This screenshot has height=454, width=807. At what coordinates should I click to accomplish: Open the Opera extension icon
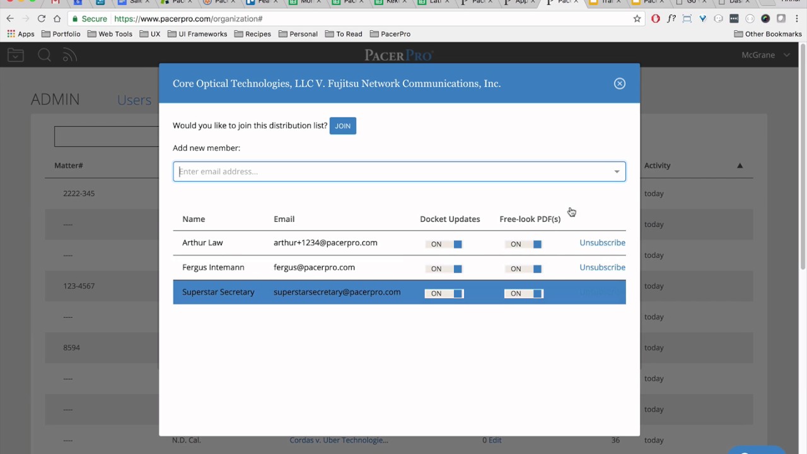tap(656, 19)
